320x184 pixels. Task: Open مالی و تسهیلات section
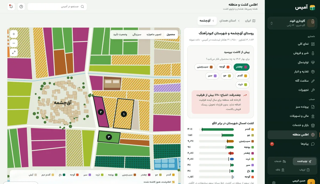(293, 116)
